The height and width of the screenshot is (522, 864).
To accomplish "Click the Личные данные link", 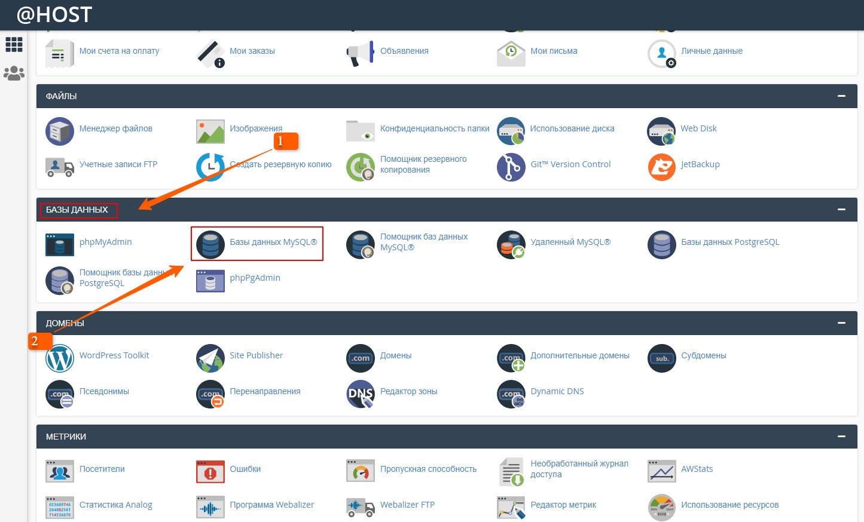I will pyautogui.click(x=712, y=51).
